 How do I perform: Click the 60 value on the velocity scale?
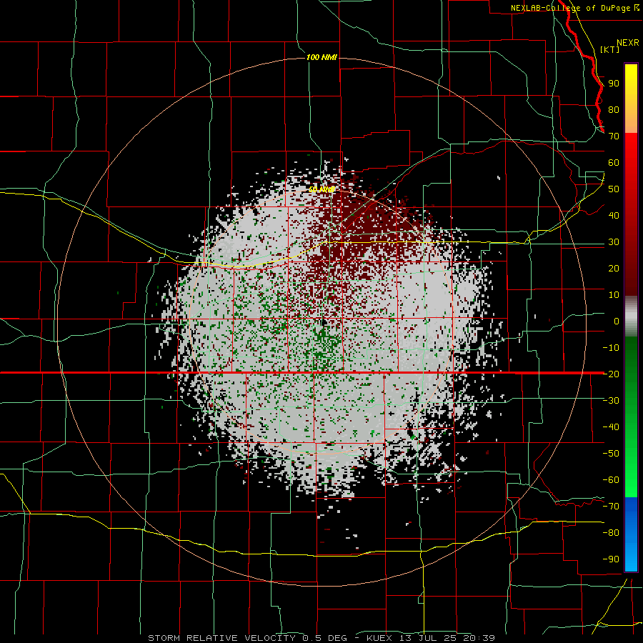(614, 163)
